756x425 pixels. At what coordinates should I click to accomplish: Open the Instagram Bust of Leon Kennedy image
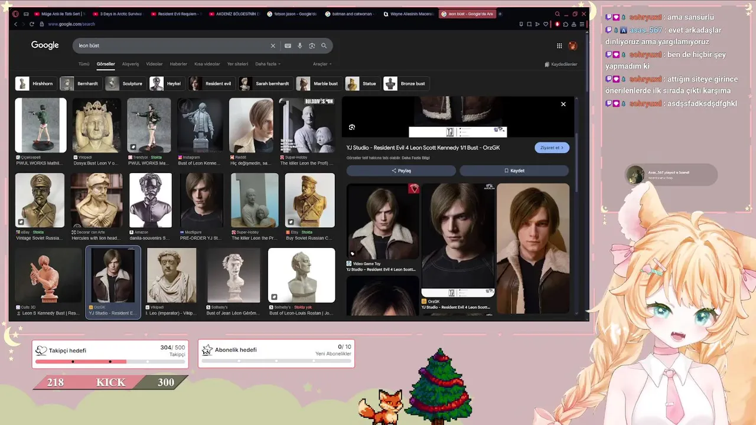coord(200,125)
